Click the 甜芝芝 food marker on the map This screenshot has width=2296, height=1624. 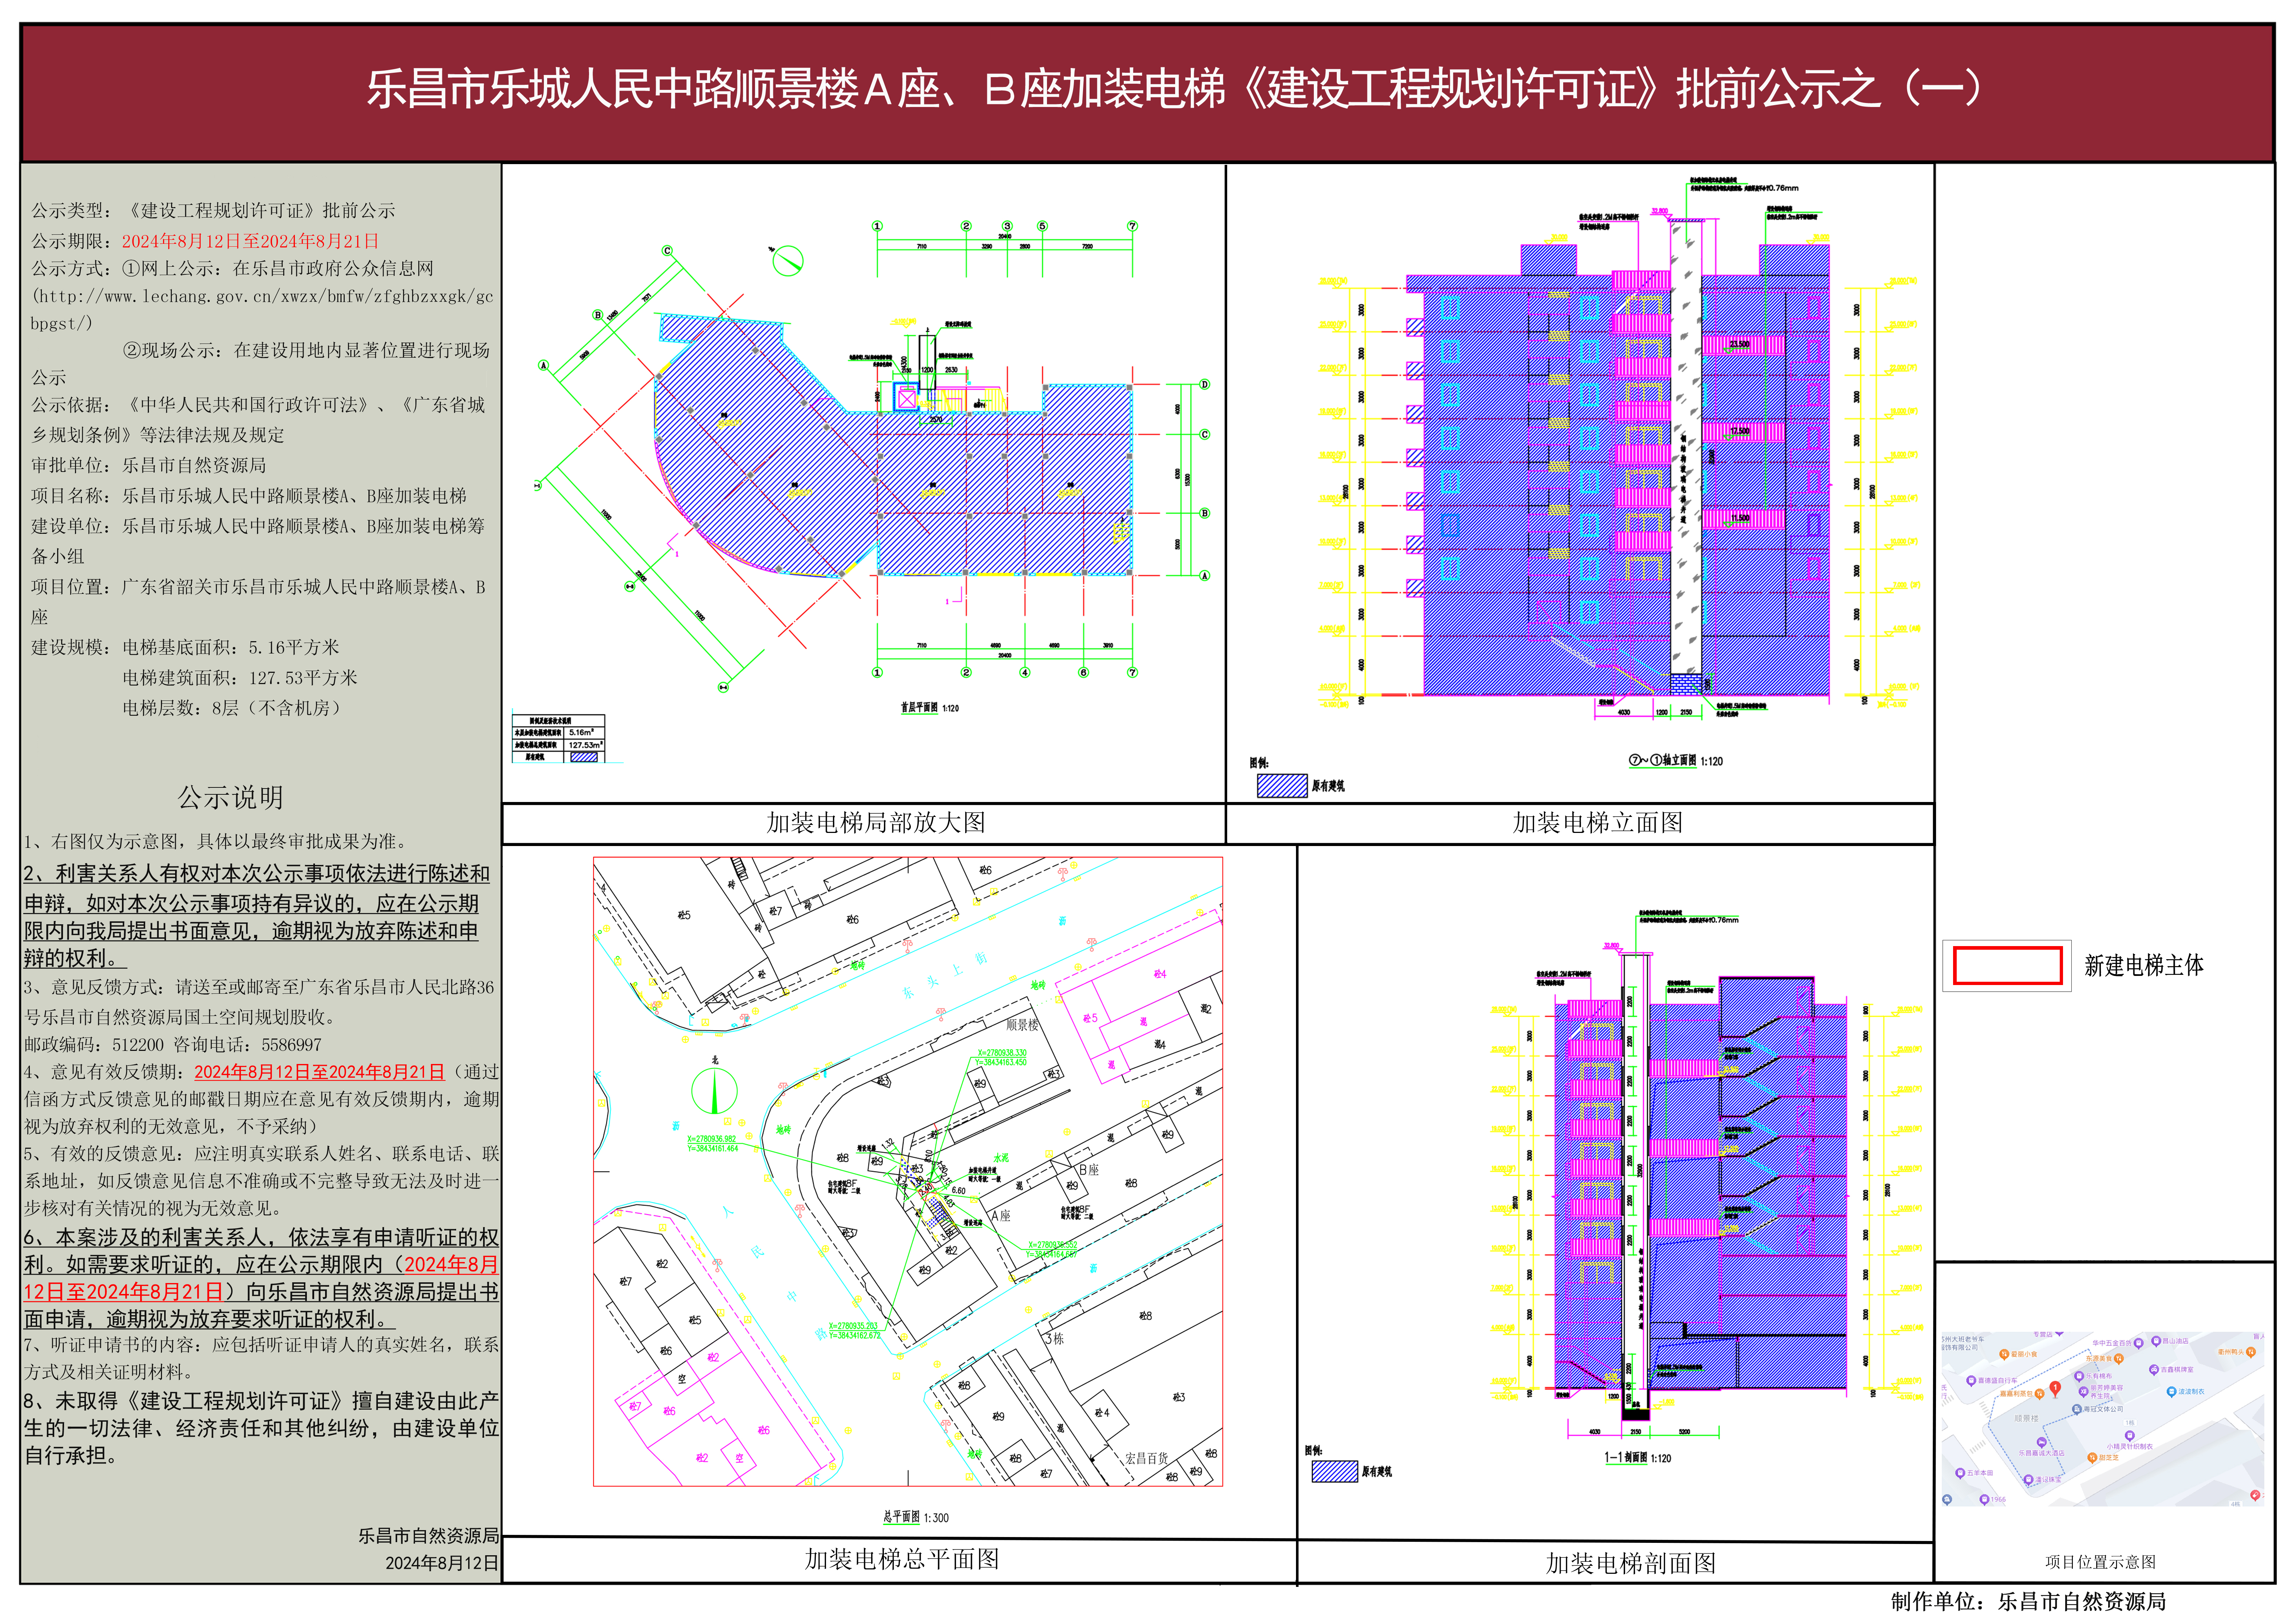2092,1458
